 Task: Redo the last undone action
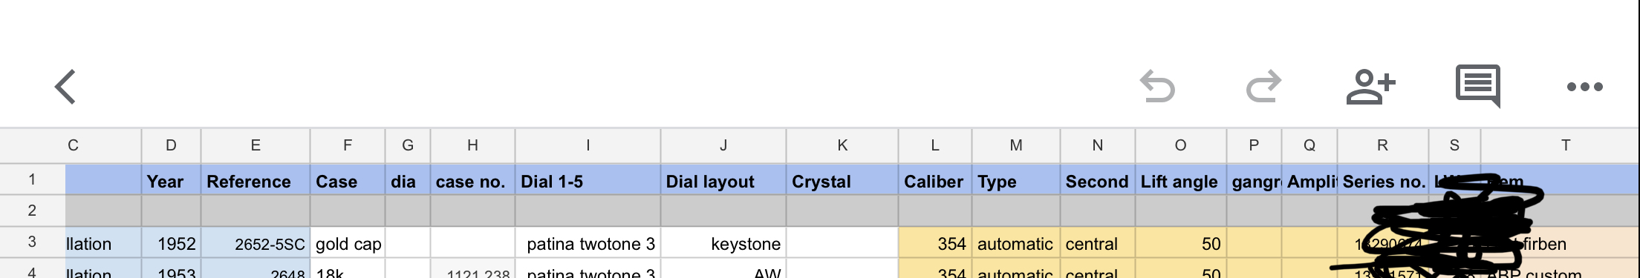[1263, 87]
